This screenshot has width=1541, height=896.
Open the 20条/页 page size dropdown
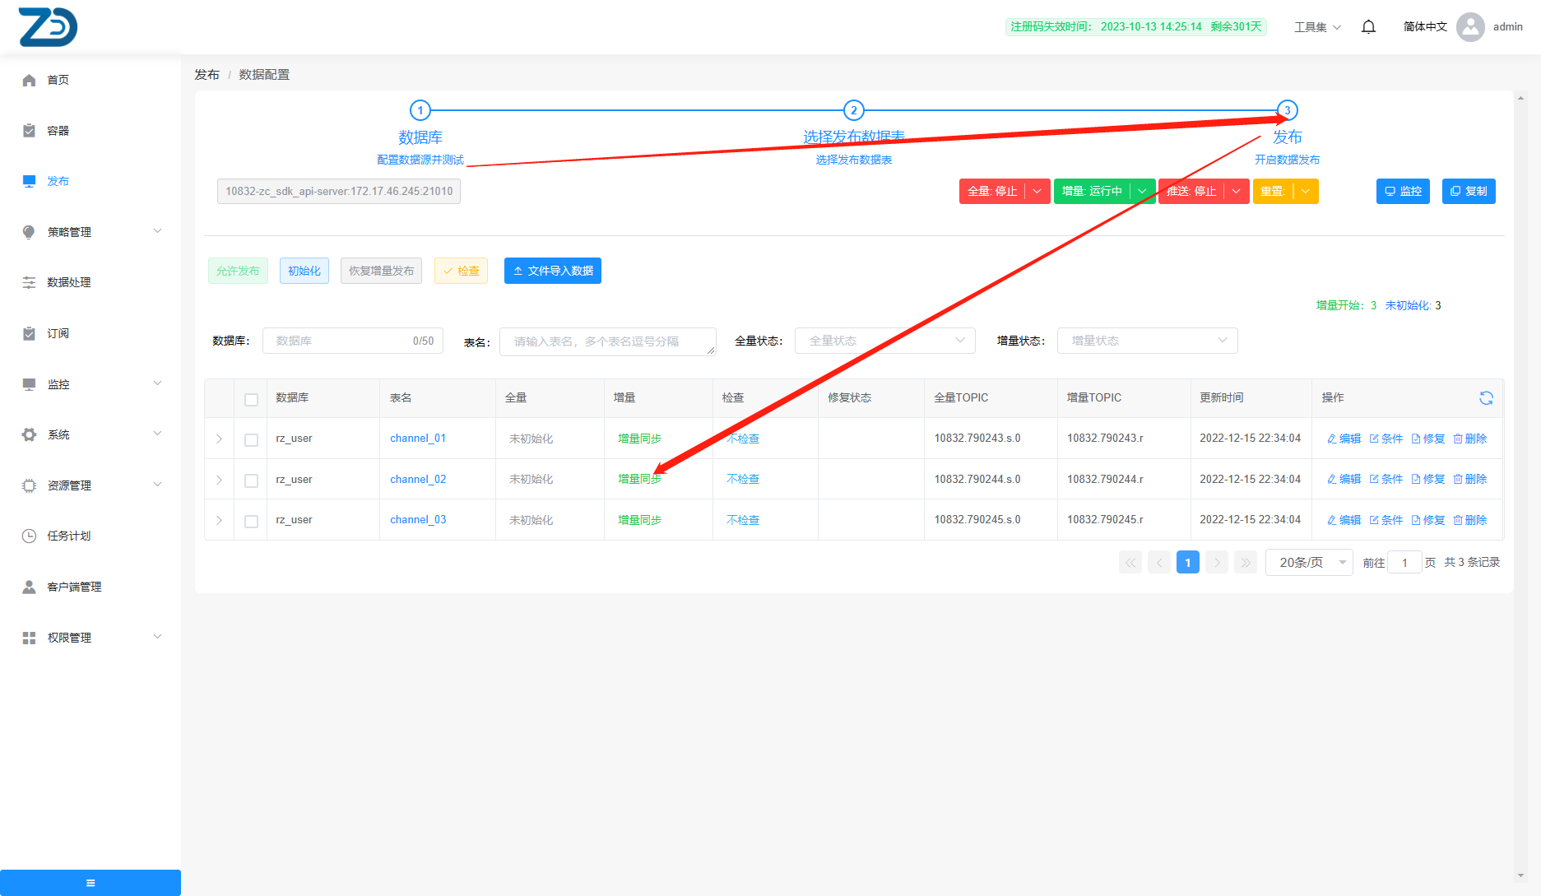1308,563
